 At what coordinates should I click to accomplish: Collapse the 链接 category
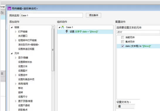pos(12,27)
